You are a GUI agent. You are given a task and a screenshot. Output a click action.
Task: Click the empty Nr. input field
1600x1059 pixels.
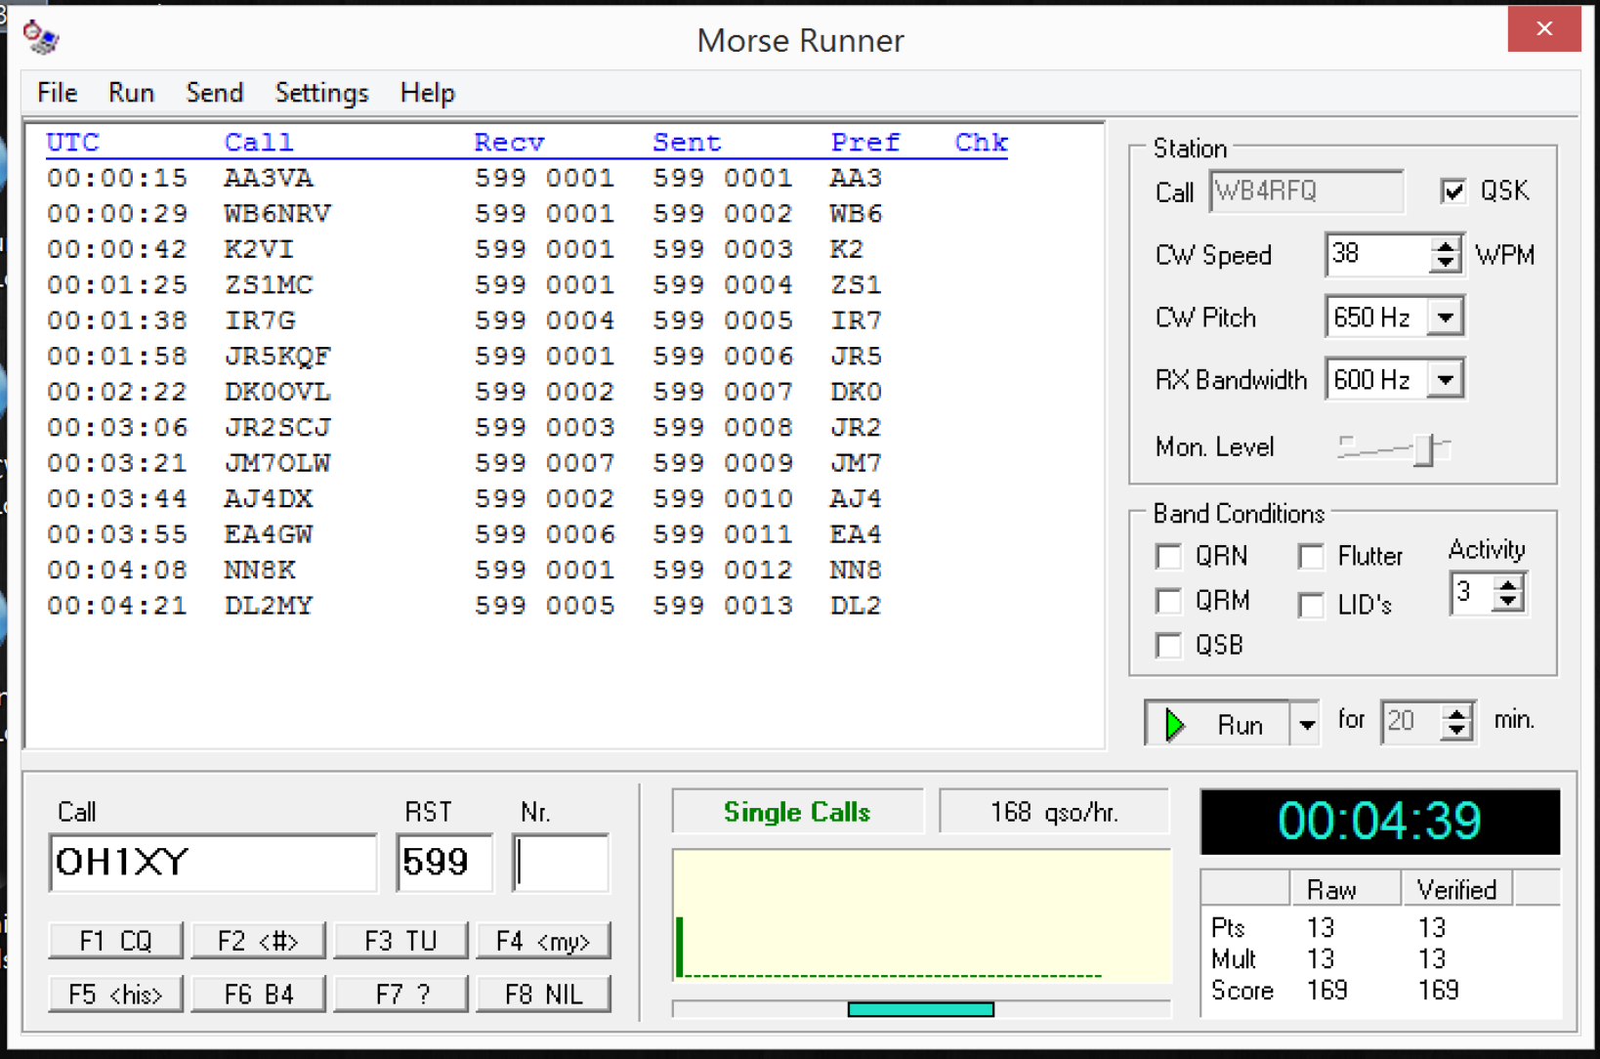pyautogui.click(x=561, y=863)
